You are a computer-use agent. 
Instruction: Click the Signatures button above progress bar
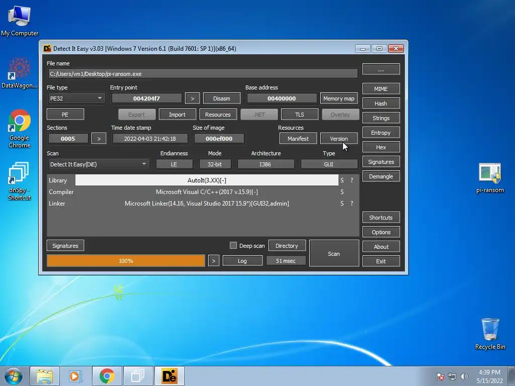(65, 245)
